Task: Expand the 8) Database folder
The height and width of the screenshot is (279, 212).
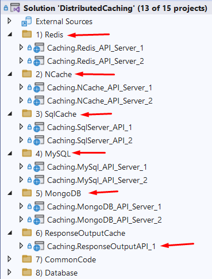Action: [9, 272]
